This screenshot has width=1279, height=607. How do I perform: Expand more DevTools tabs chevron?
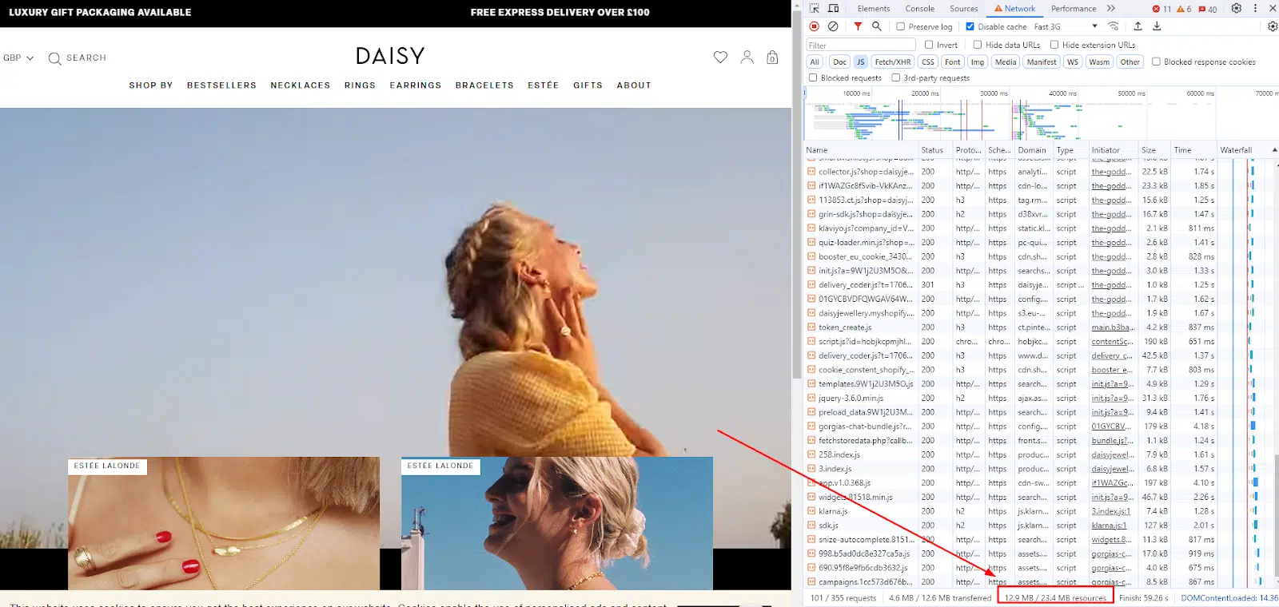click(1111, 8)
